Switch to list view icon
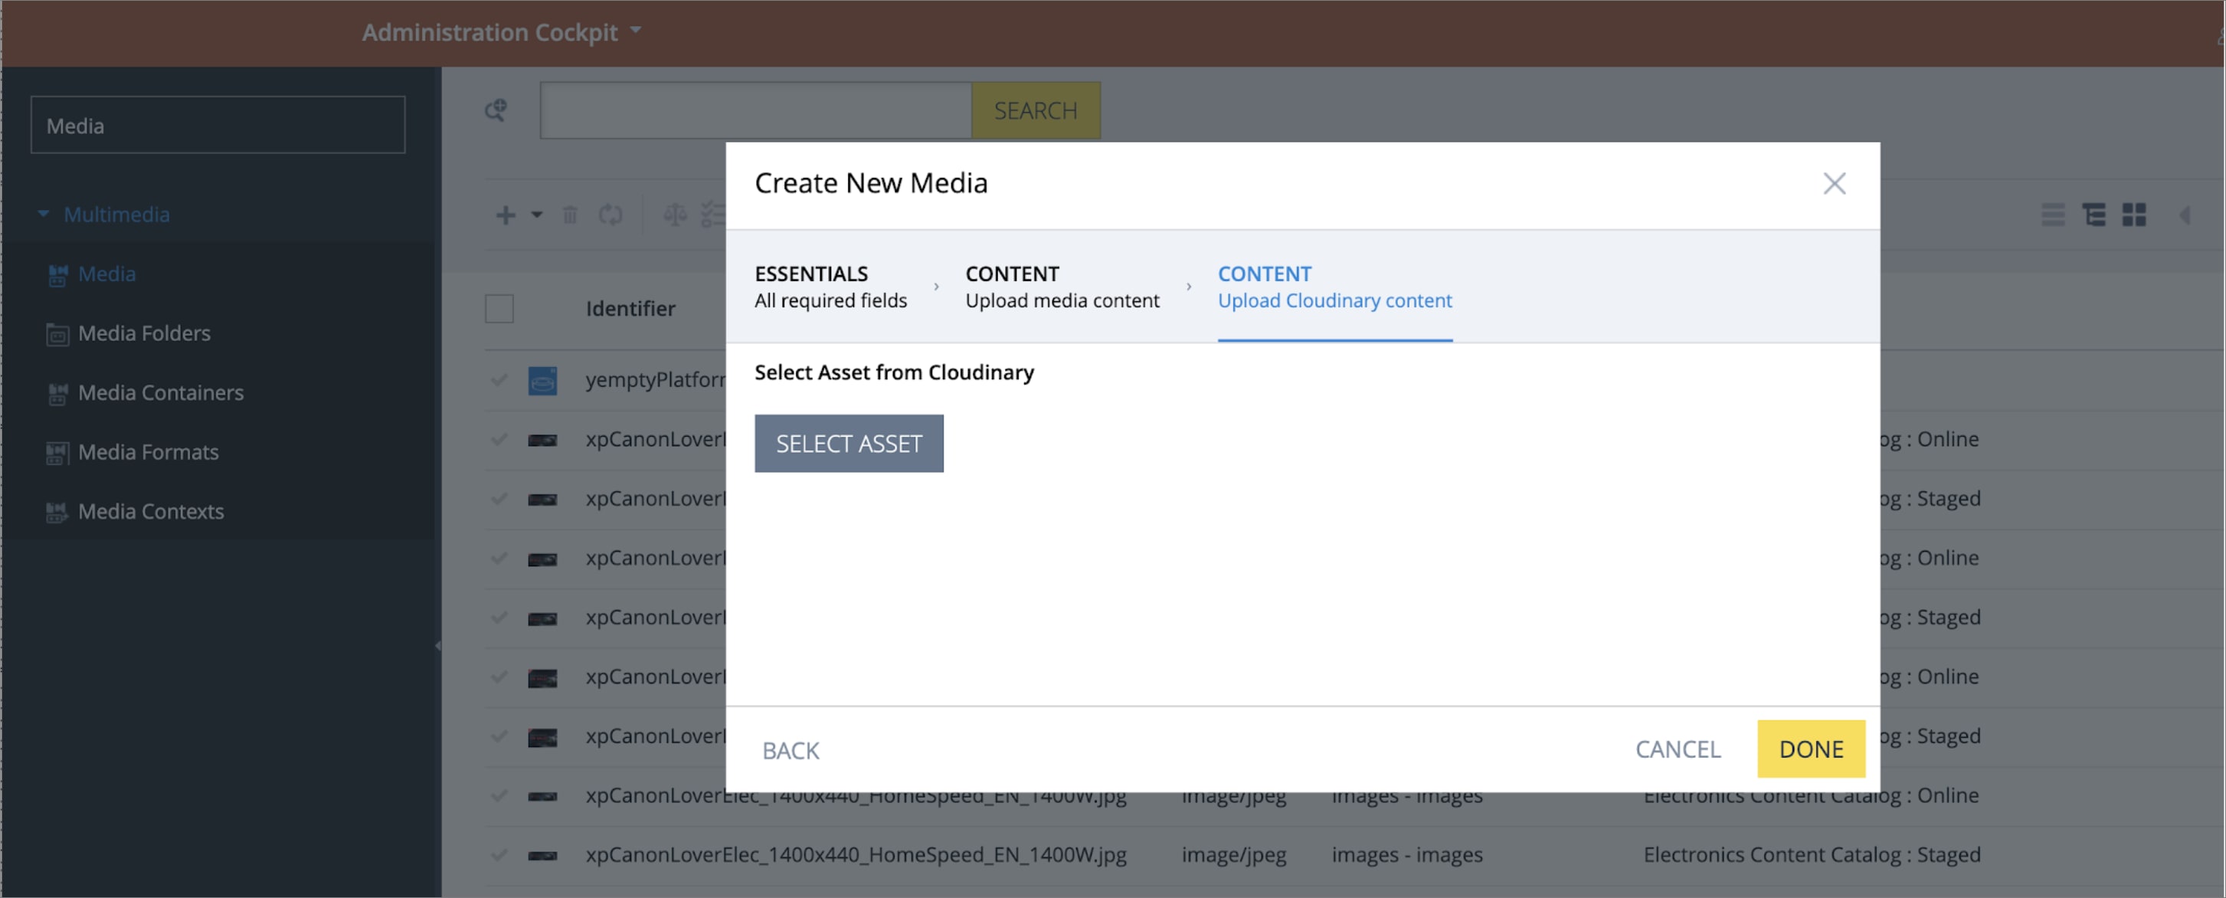Image resolution: width=2226 pixels, height=898 pixels. [x=2053, y=215]
